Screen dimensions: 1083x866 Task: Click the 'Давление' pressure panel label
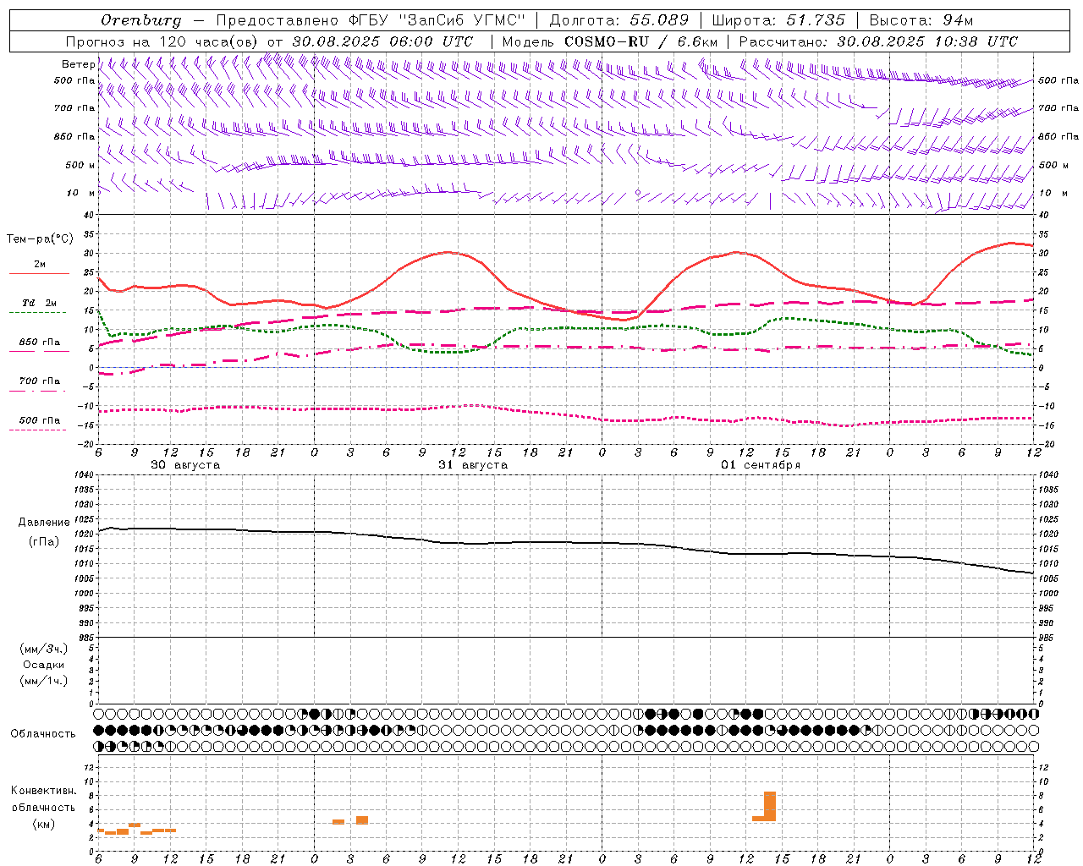pos(44,523)
